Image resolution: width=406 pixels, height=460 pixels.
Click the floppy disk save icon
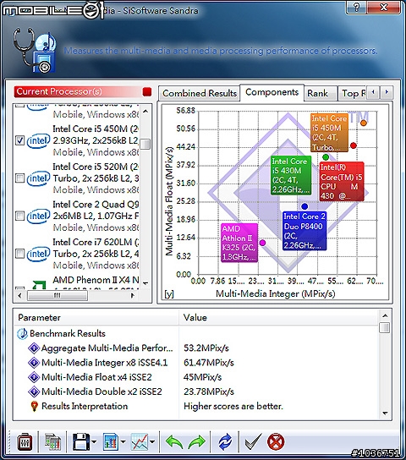pyautogui.click(x=80, y=442)
